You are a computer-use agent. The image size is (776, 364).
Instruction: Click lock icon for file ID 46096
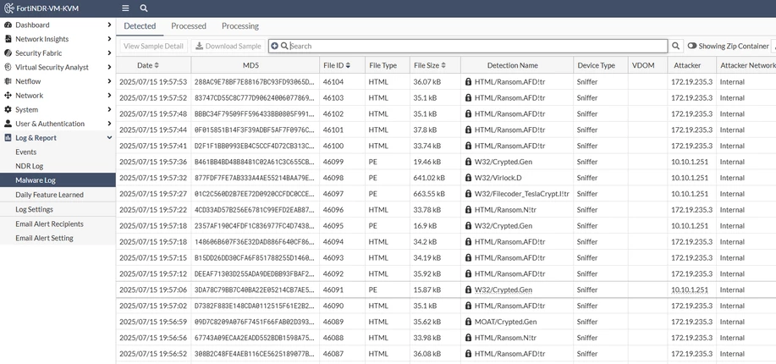468,210
